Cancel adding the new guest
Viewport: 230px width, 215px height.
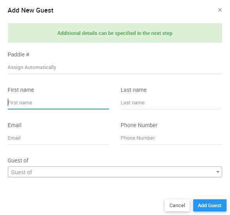(x=177, y=205)
